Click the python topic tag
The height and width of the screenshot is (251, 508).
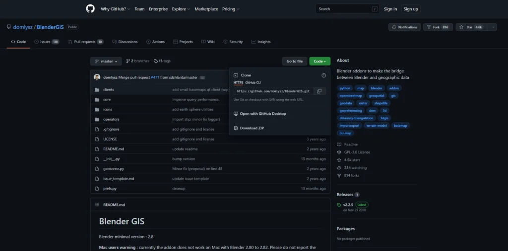click(x=345, y=88)
